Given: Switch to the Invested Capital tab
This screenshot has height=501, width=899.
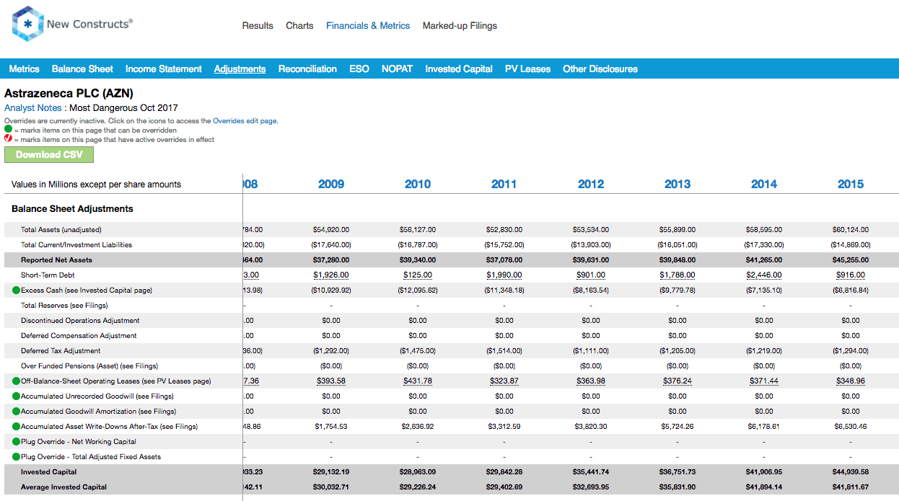Looking at the screenshot, I should pyautogui.click(x=459, y=69).
